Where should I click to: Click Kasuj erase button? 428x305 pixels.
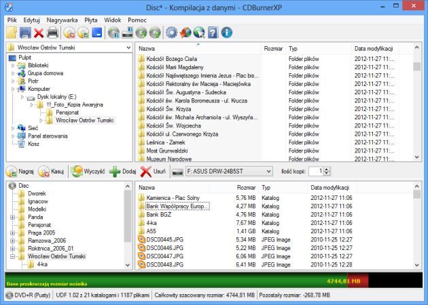pos(51,171)
